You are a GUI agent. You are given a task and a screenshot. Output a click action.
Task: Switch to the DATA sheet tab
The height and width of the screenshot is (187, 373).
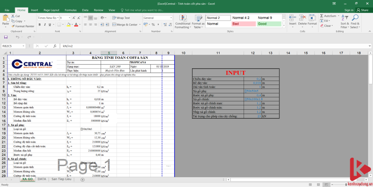pyautogui.click(x=42, y=179)
